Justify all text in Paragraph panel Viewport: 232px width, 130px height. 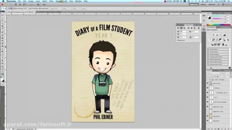click(199, 28)
